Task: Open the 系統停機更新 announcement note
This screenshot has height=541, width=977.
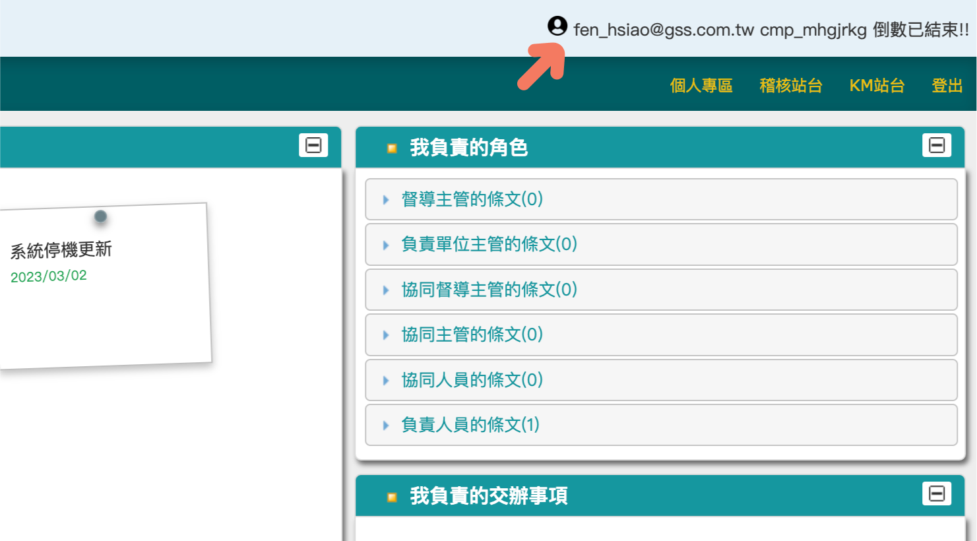Action: 61,250
